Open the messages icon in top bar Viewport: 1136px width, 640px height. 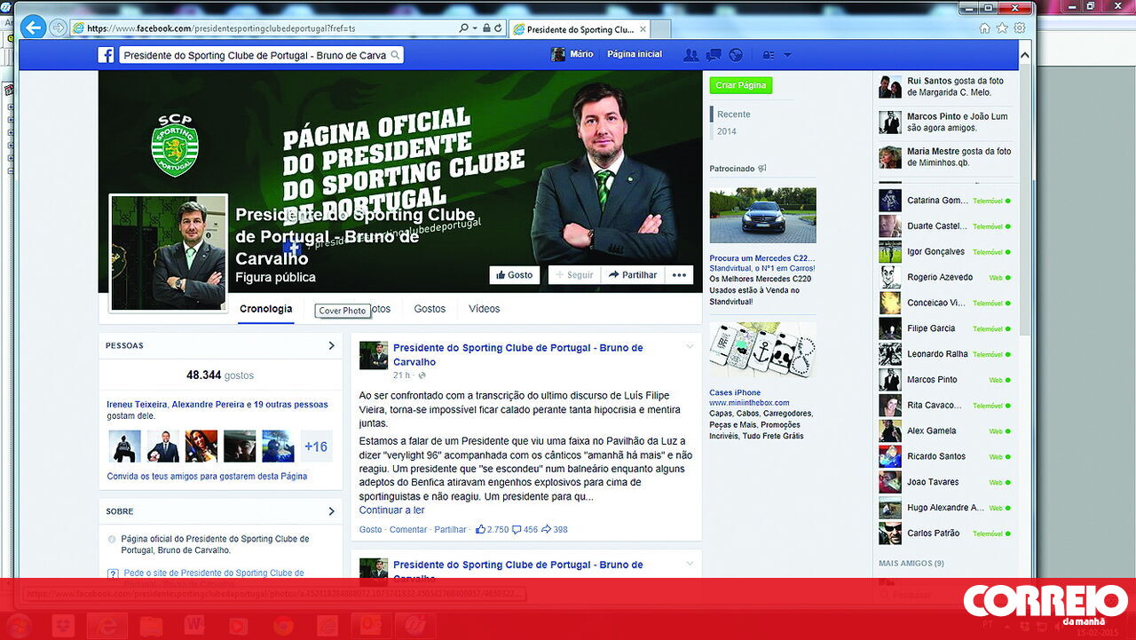pyautogui.click(x=713, y=55)
